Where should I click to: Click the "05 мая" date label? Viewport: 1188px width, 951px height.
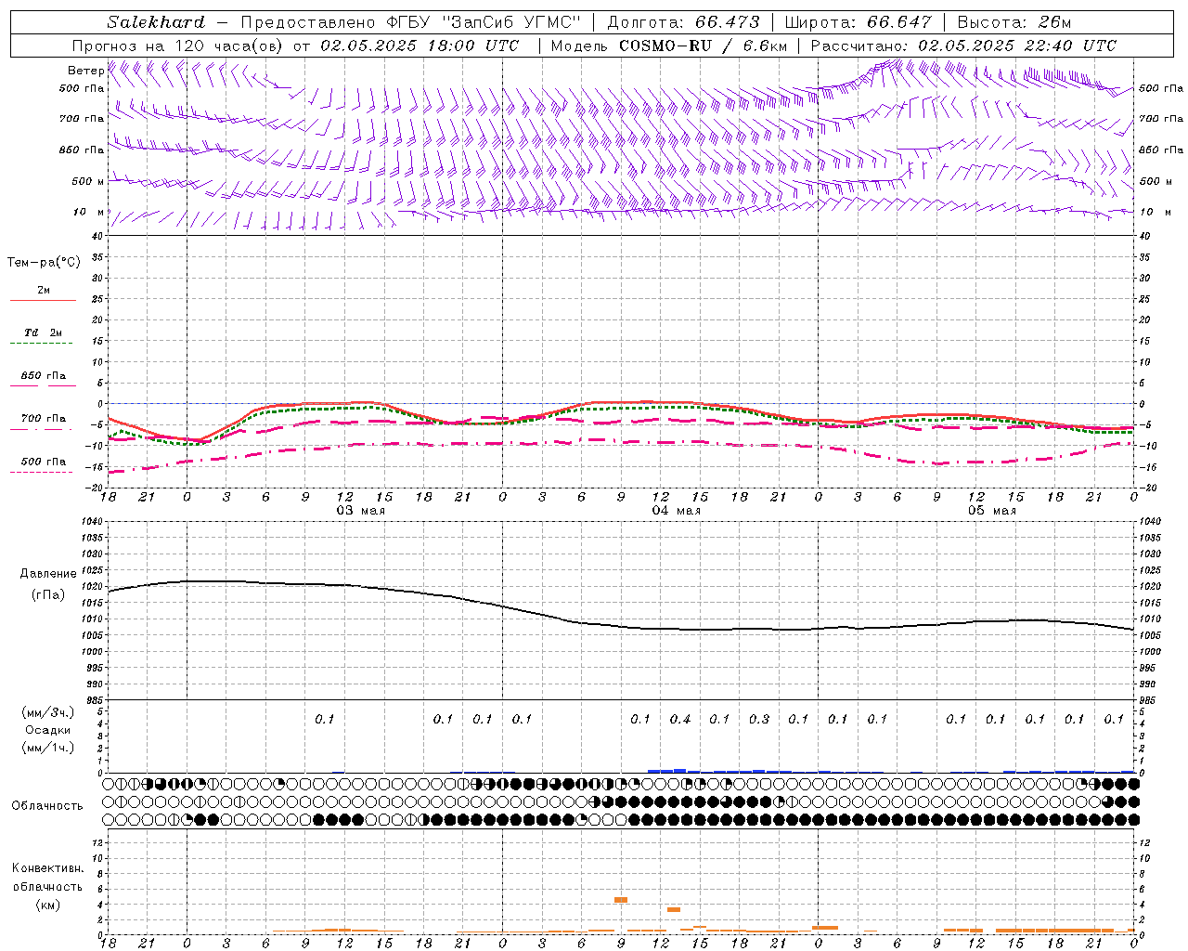pyautogui.click(x=991, y=511)
